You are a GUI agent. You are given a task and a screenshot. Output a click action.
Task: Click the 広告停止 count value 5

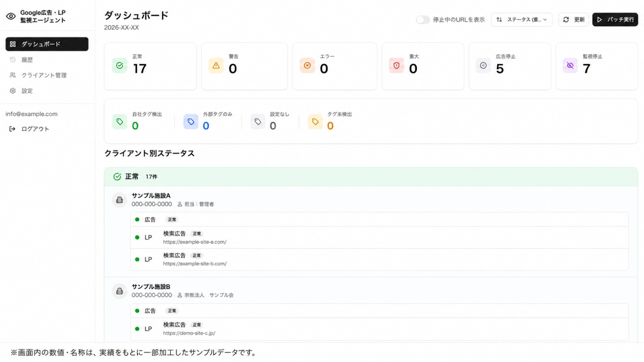[500, 69]
